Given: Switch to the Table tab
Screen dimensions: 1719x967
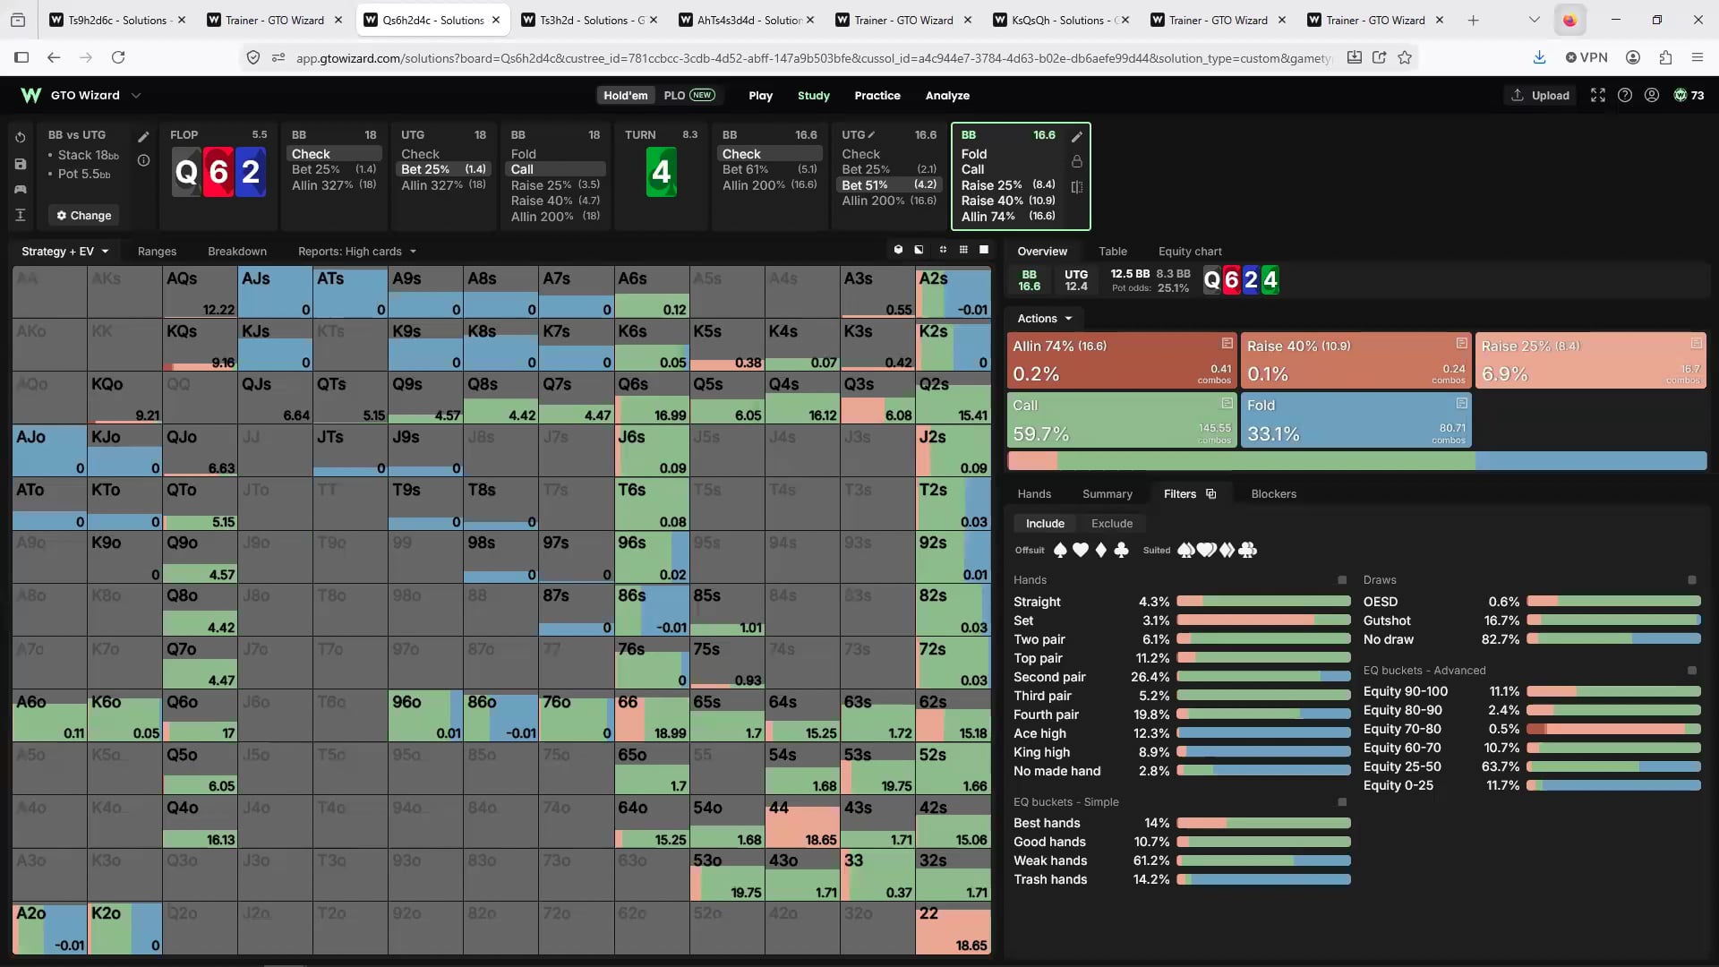Looking at the screenshot, I should [x=1113, y=252].
